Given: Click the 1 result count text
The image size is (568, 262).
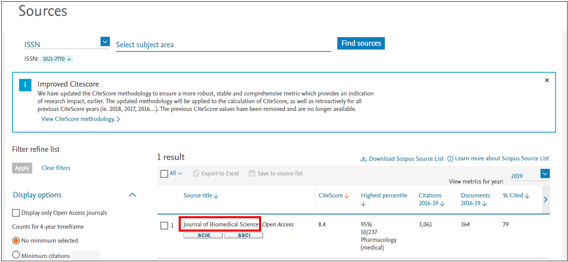Looking at the screenshot, I should tap(171, 157).
